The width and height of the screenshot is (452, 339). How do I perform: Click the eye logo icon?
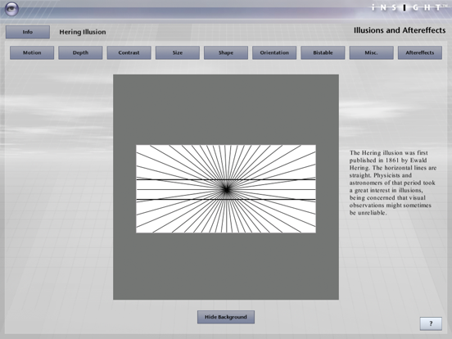[11, 9]
